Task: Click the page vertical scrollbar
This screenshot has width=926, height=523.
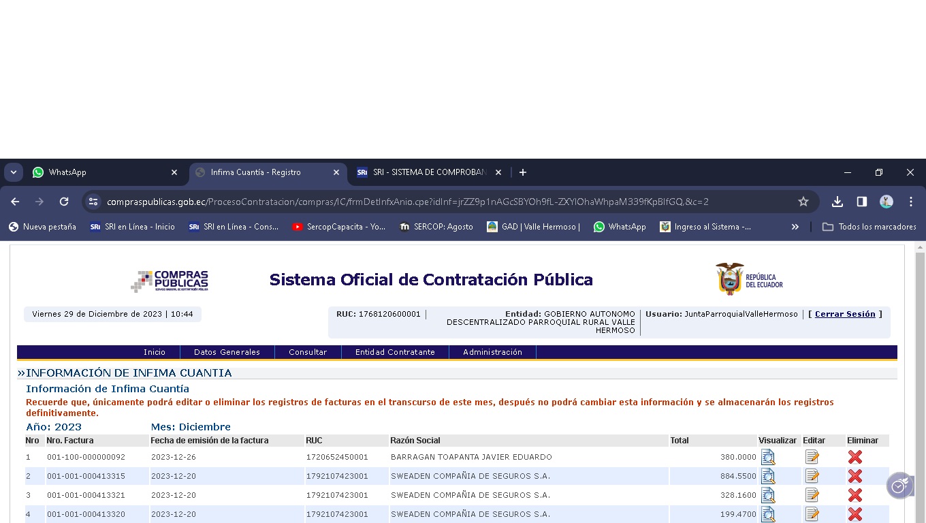Action: [920, 381]
